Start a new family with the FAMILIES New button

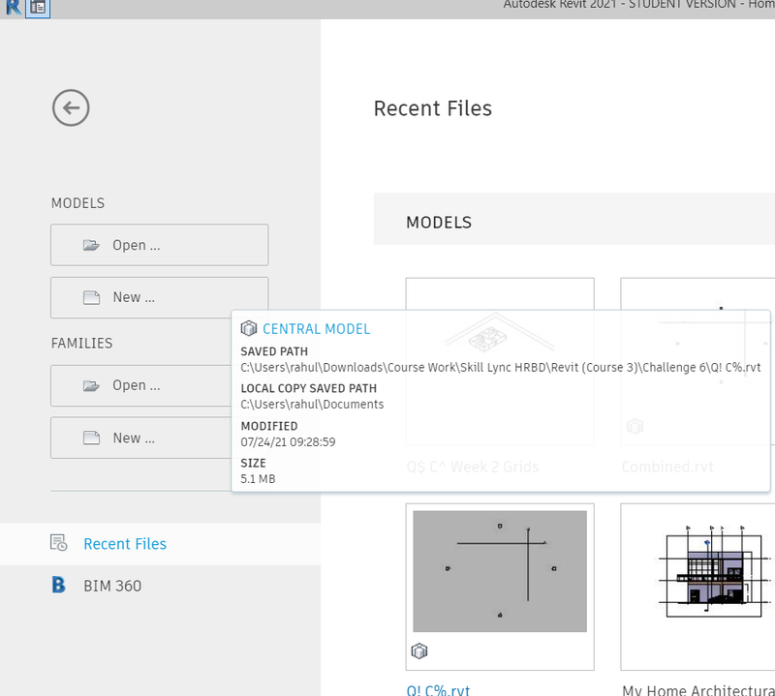159,437
